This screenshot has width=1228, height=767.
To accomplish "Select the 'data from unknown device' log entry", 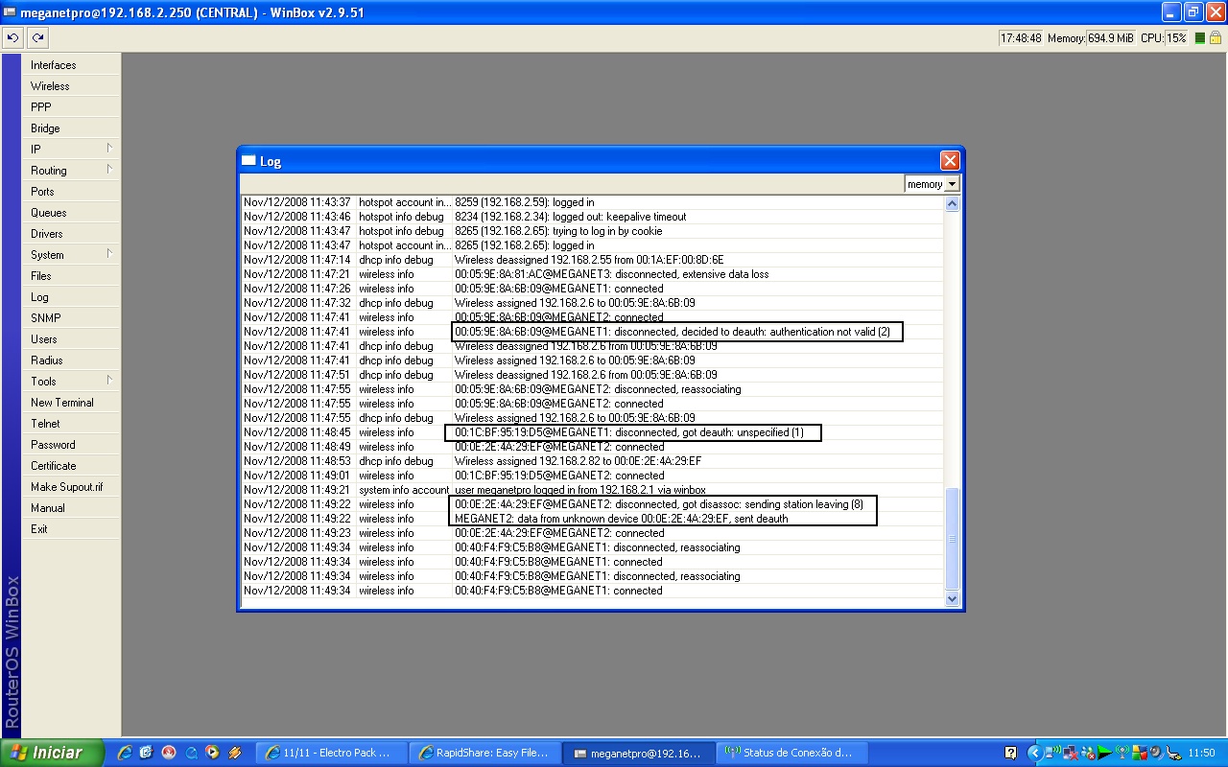I will pyautogui.click(x=592, y=519).
